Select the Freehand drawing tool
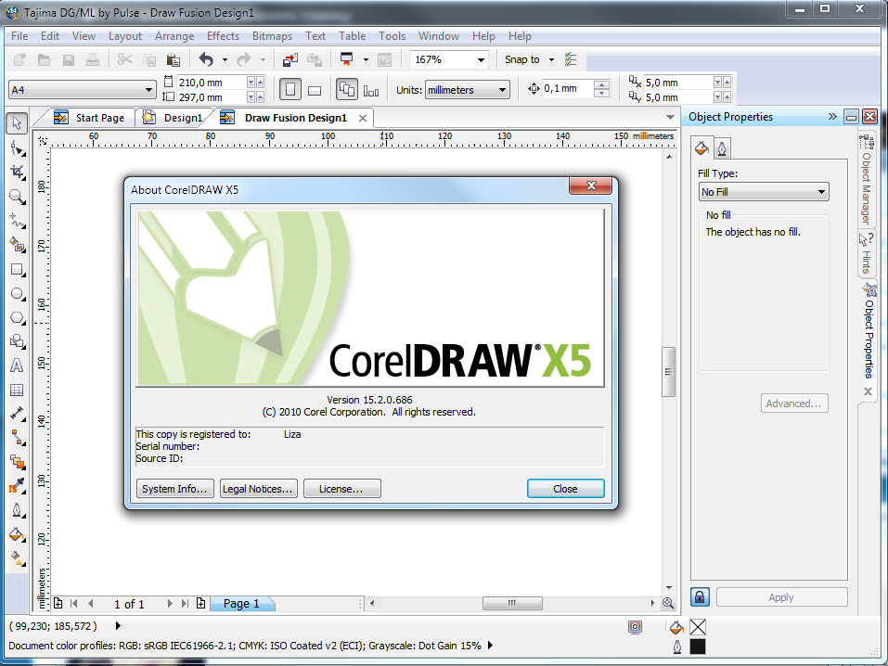 click(x=17, y=221)
